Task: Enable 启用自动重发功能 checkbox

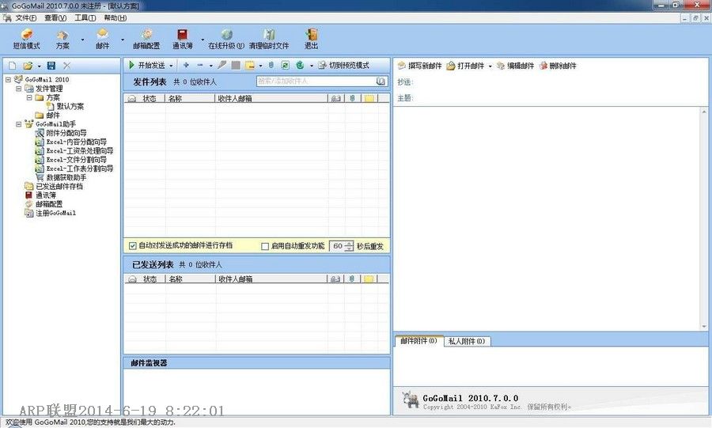Action: [x=265, y=246]
